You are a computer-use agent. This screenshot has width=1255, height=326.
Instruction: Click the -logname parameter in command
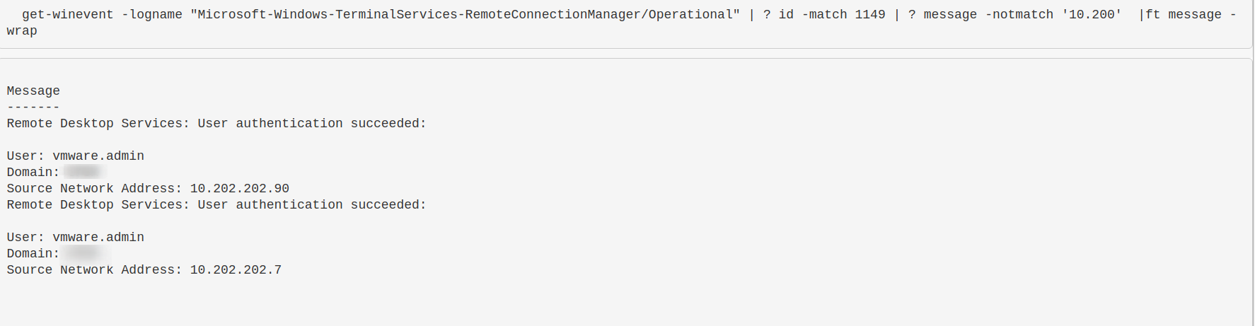151,15
